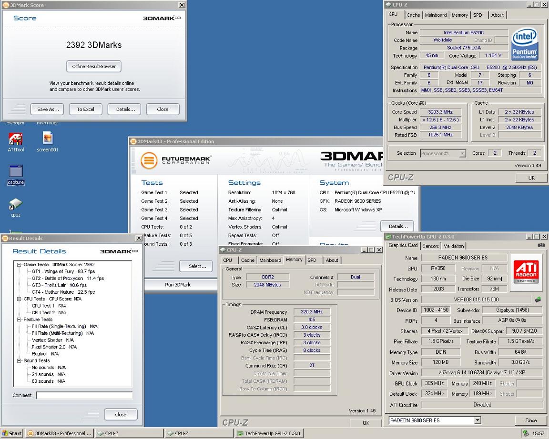This screenshot has width=549, height=439.
Task: Click the 2392 3DMarks score text
Action: click(x=94, y=45)
